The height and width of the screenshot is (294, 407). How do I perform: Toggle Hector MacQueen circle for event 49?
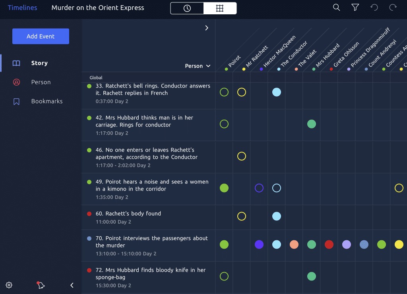tap(259, 188)
